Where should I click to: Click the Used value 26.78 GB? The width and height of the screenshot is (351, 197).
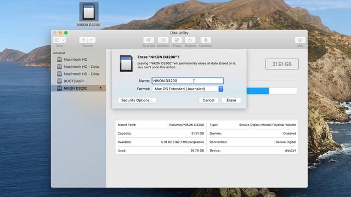(197, 150)
